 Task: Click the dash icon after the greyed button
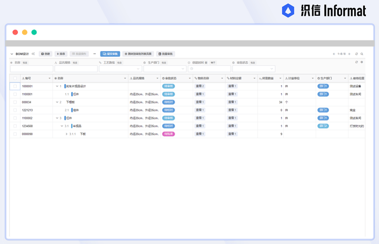pos(95,54)
